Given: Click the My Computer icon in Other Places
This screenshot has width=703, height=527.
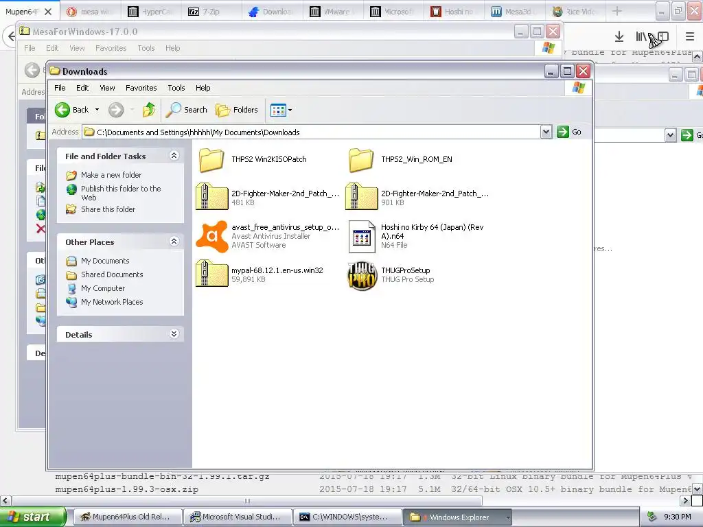Looking at the screenshot, I should (71, 289).
